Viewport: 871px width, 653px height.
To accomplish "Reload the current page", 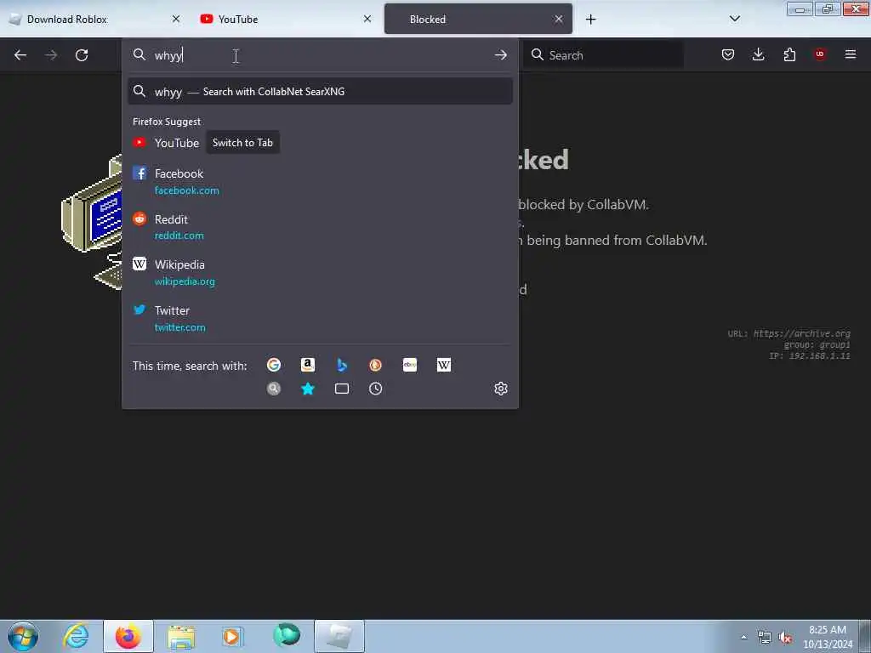I will pyautogui.click(x=82, y=55).
